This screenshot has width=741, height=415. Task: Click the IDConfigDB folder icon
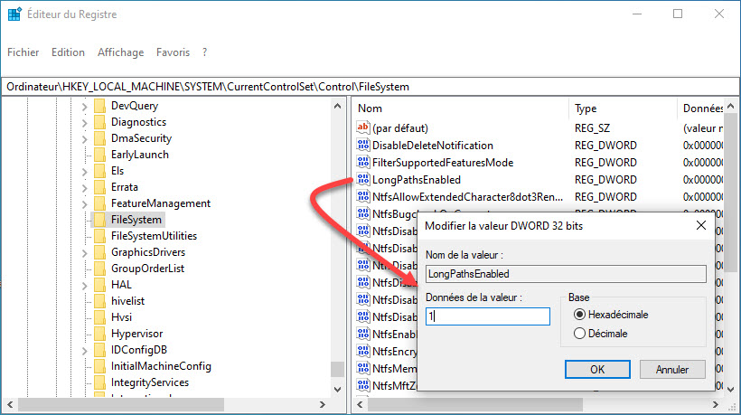point(99,350)
